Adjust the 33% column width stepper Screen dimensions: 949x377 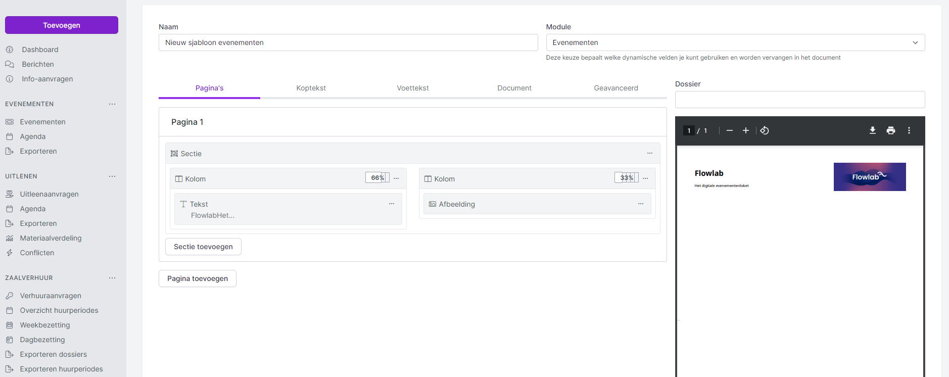pos(626,178)
